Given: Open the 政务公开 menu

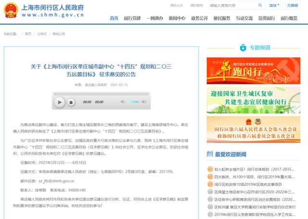Looking at the screenshot, I should coord(200,18).
